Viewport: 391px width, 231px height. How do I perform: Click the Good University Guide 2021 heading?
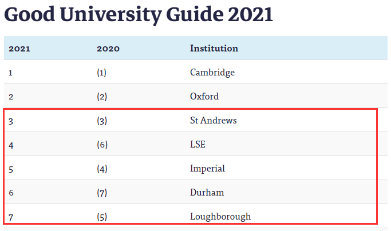139,15
